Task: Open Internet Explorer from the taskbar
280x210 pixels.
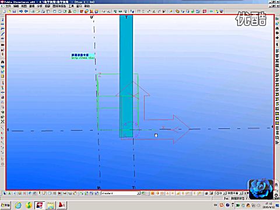Action: [18, 205]
